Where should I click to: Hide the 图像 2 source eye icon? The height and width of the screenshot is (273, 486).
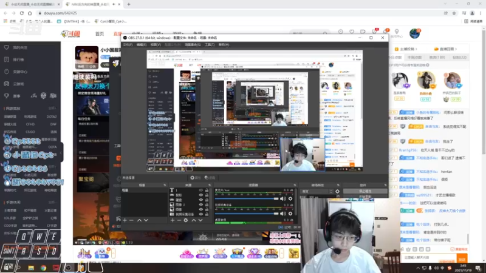201,204
